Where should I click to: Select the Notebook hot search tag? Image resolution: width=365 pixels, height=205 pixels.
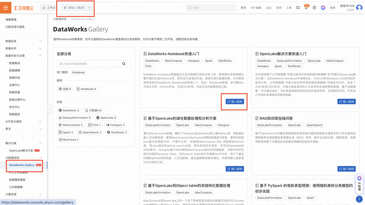coord(78,73)
